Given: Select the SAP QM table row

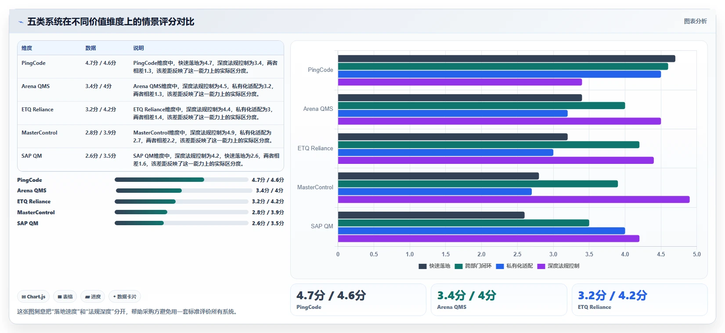Looking at the screenshot, I should tap(151, 159).
